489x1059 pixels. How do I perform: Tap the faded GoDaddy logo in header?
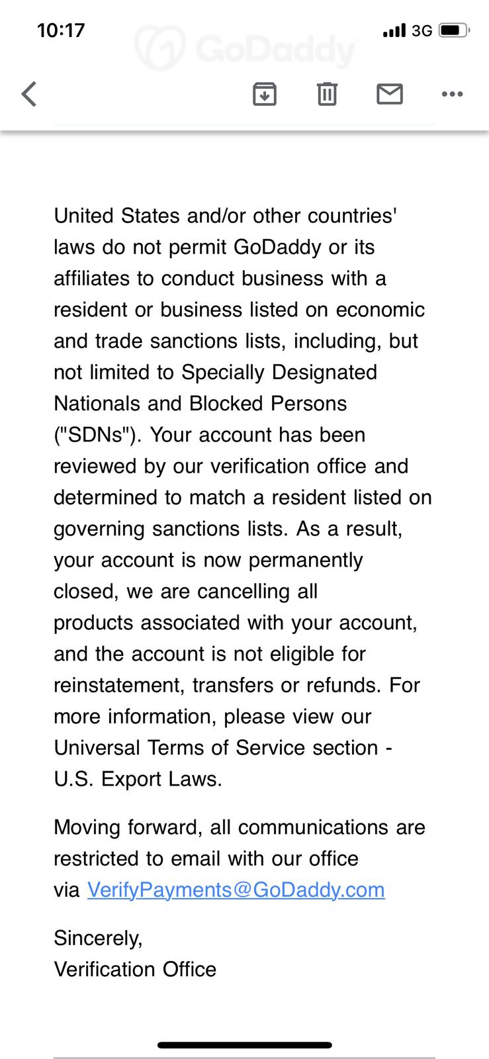pos(245,48)
